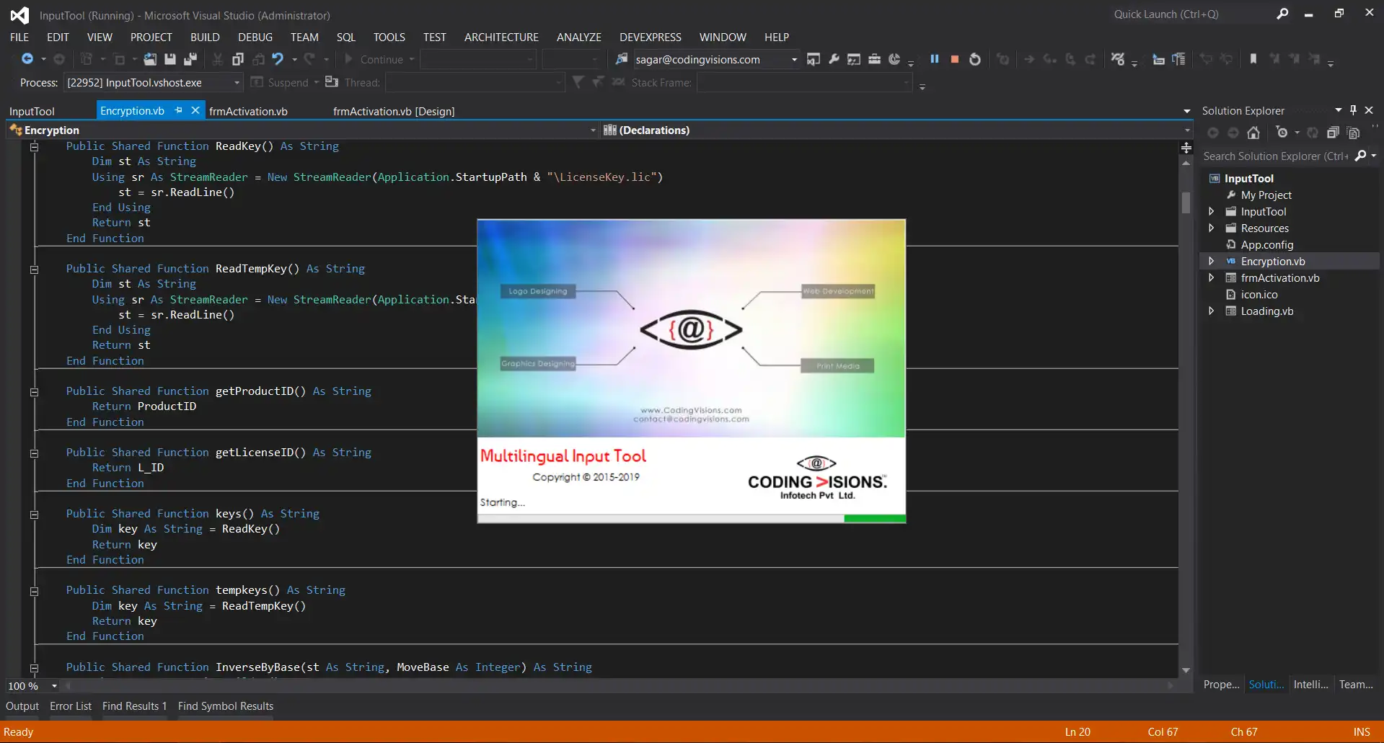The image size is (1384, 743).
Task: Toggle the pin on the Encryption.vb tab
Action: pos(178,110)
